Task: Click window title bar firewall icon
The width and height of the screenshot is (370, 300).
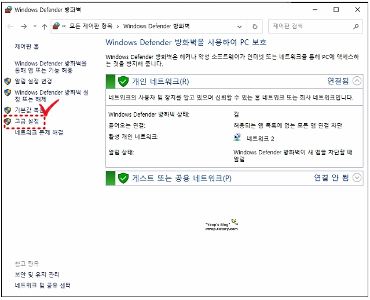Action: (9, 10)
